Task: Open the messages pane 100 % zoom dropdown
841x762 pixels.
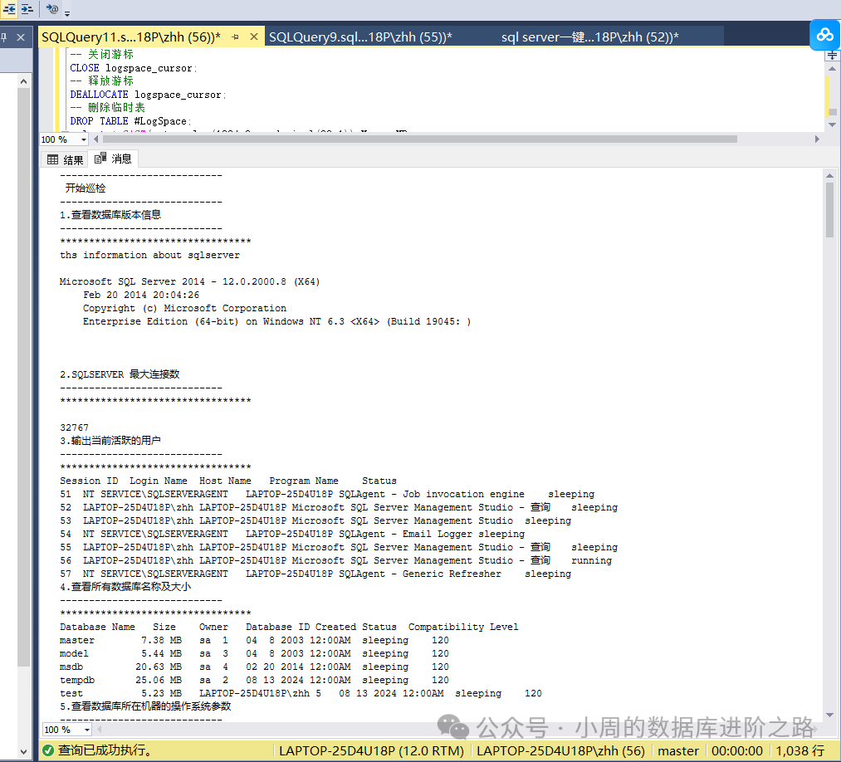Action: coord(87,730)
